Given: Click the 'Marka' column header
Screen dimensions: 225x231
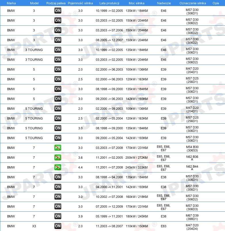Looking at the screenshot, I should tap(11, 3).
